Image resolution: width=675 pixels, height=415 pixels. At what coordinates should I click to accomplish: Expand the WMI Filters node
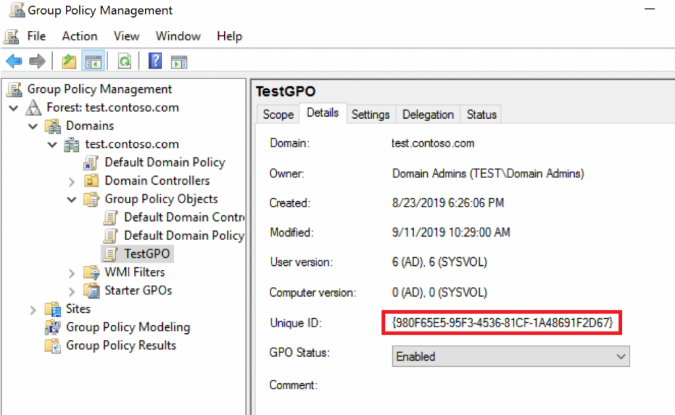tap(71, 272)
